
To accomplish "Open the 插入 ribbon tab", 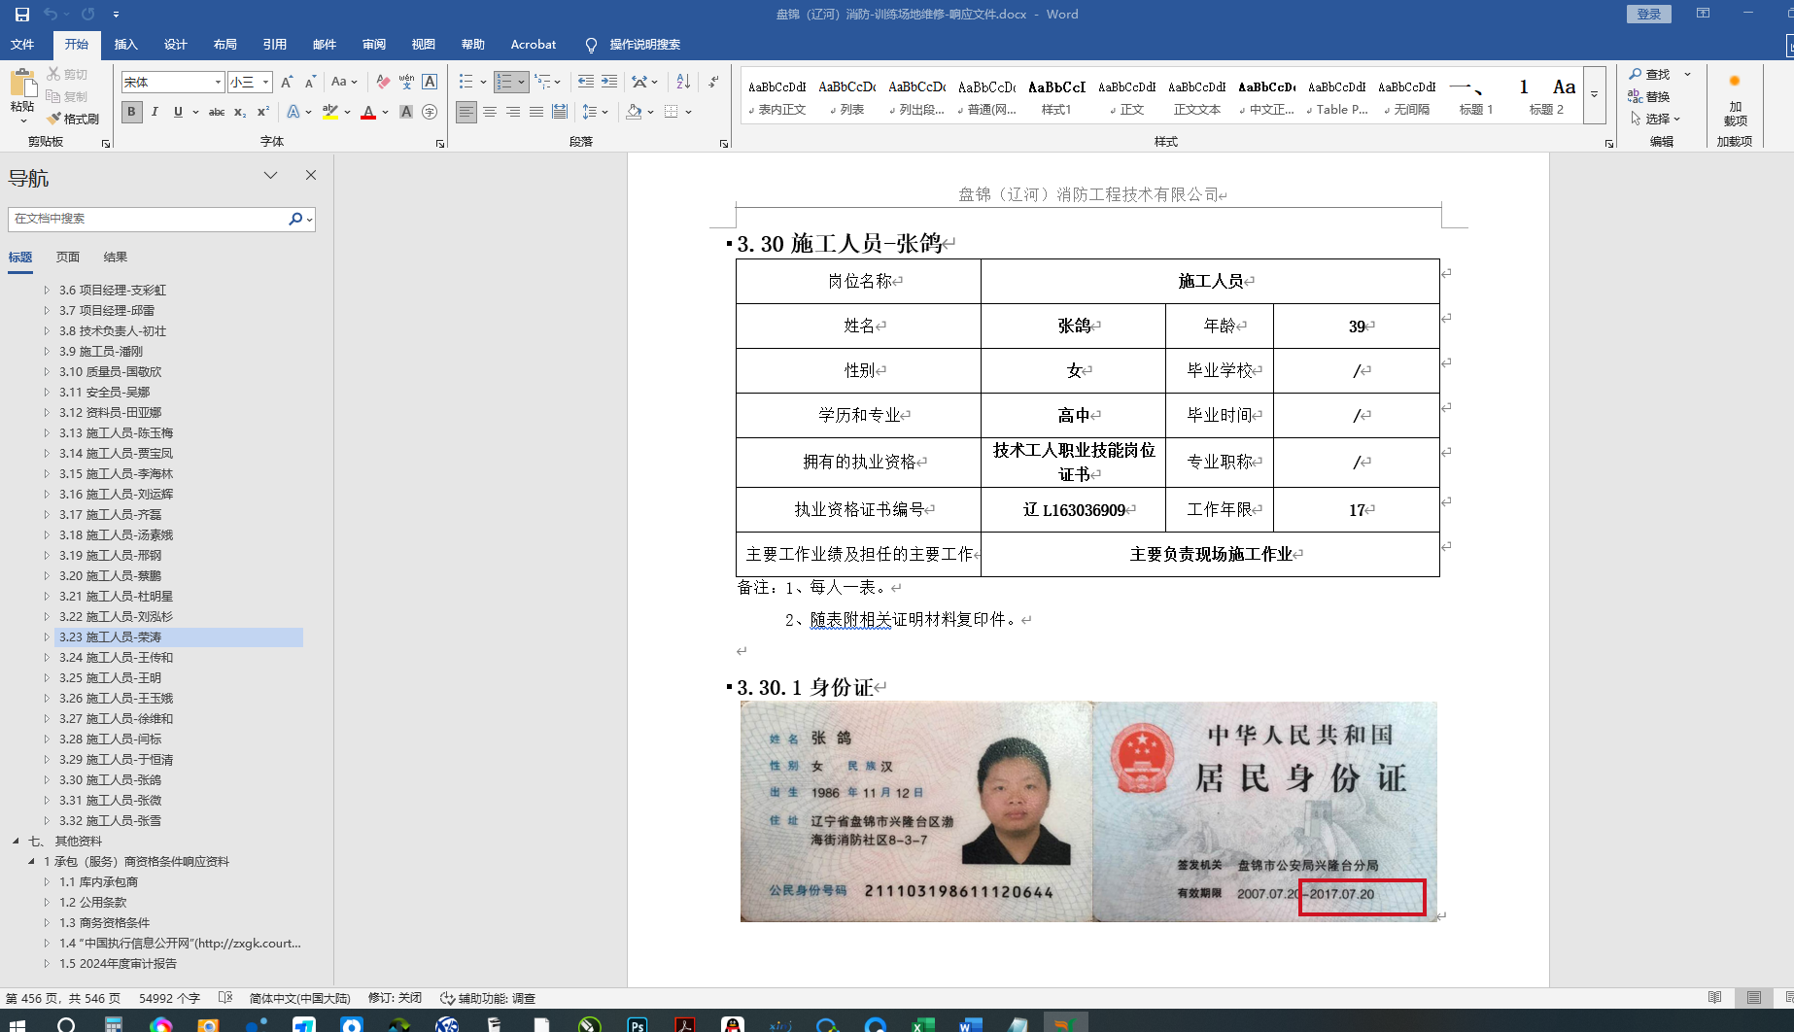I will point(125,45).
